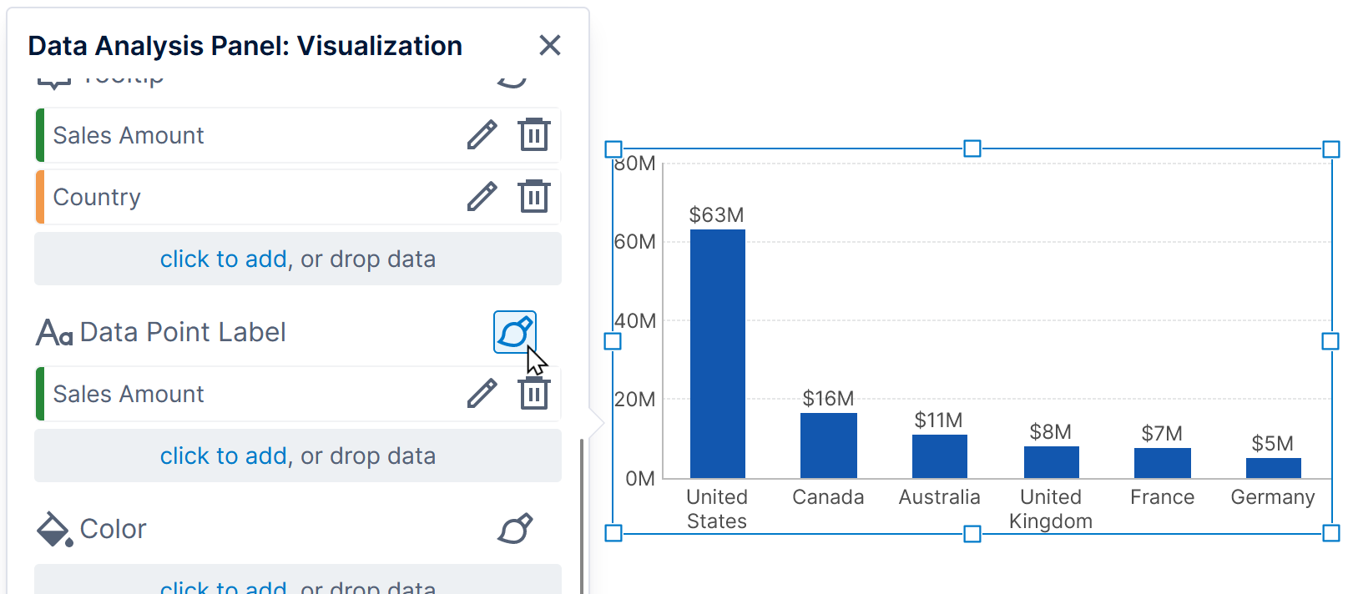Image resolution: width=1353 pixels, height=594 pixels.
Task: Select the Country item in Tooltip
Action: [x=97, y=198]
